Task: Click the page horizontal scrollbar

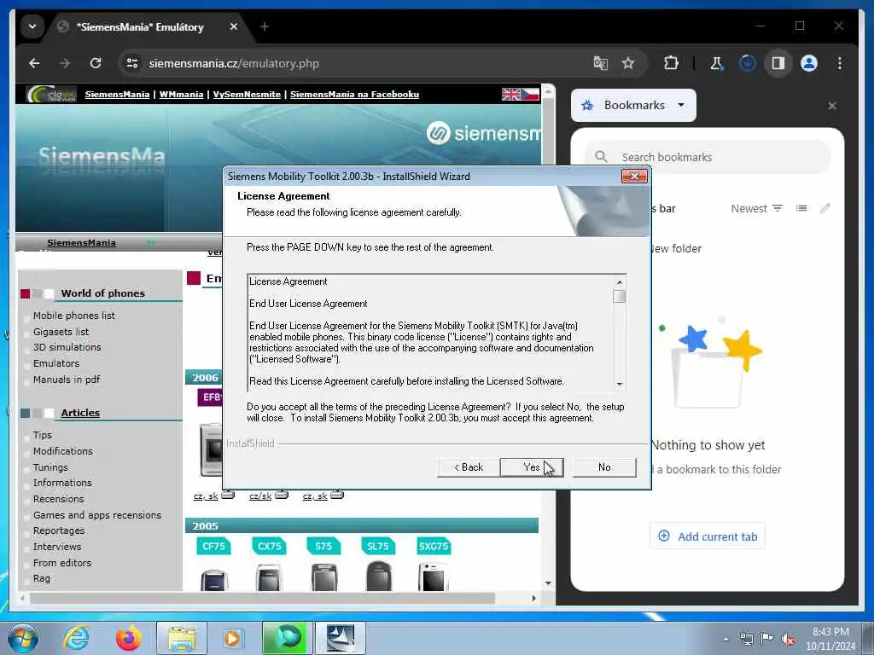Action: (262, 598)
